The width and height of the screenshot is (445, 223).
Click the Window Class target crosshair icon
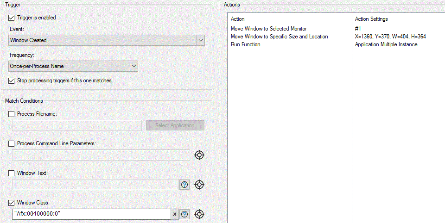199,214
